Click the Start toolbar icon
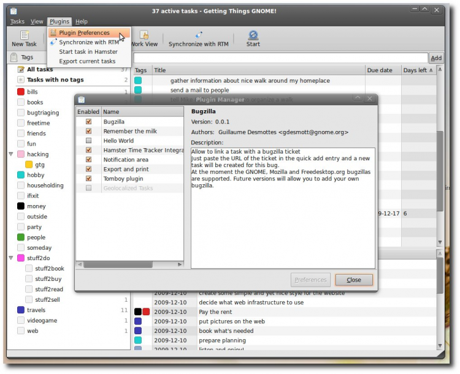Screen dimensions: 460x374 [253, 35]
